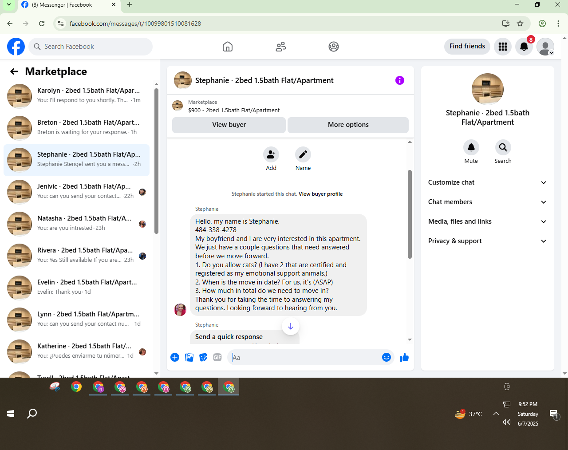568x450 pixels.
Task: Bookmark this page with the star icon
Action: 520,24
